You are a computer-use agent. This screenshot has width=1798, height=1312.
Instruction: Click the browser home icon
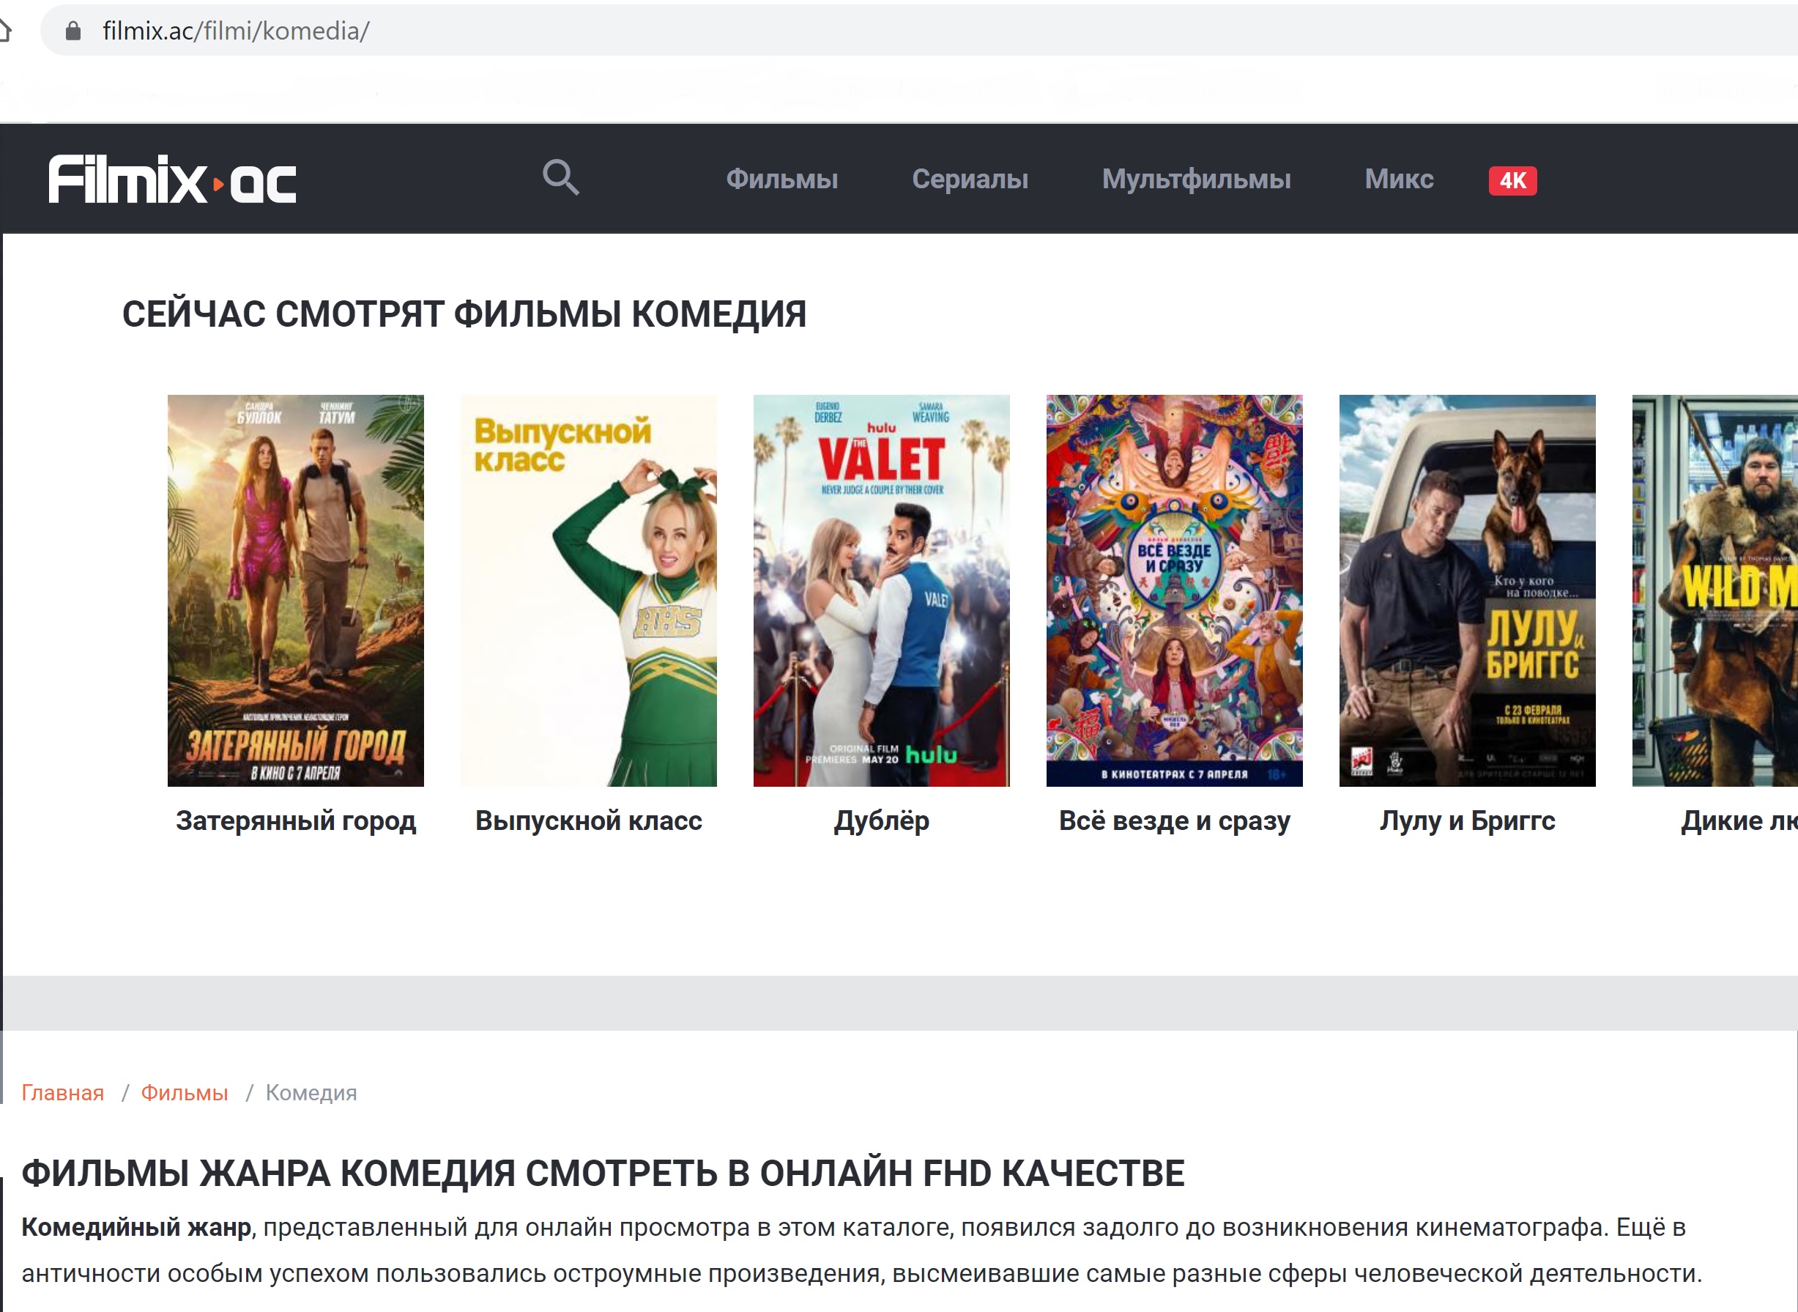coord(5,31)
